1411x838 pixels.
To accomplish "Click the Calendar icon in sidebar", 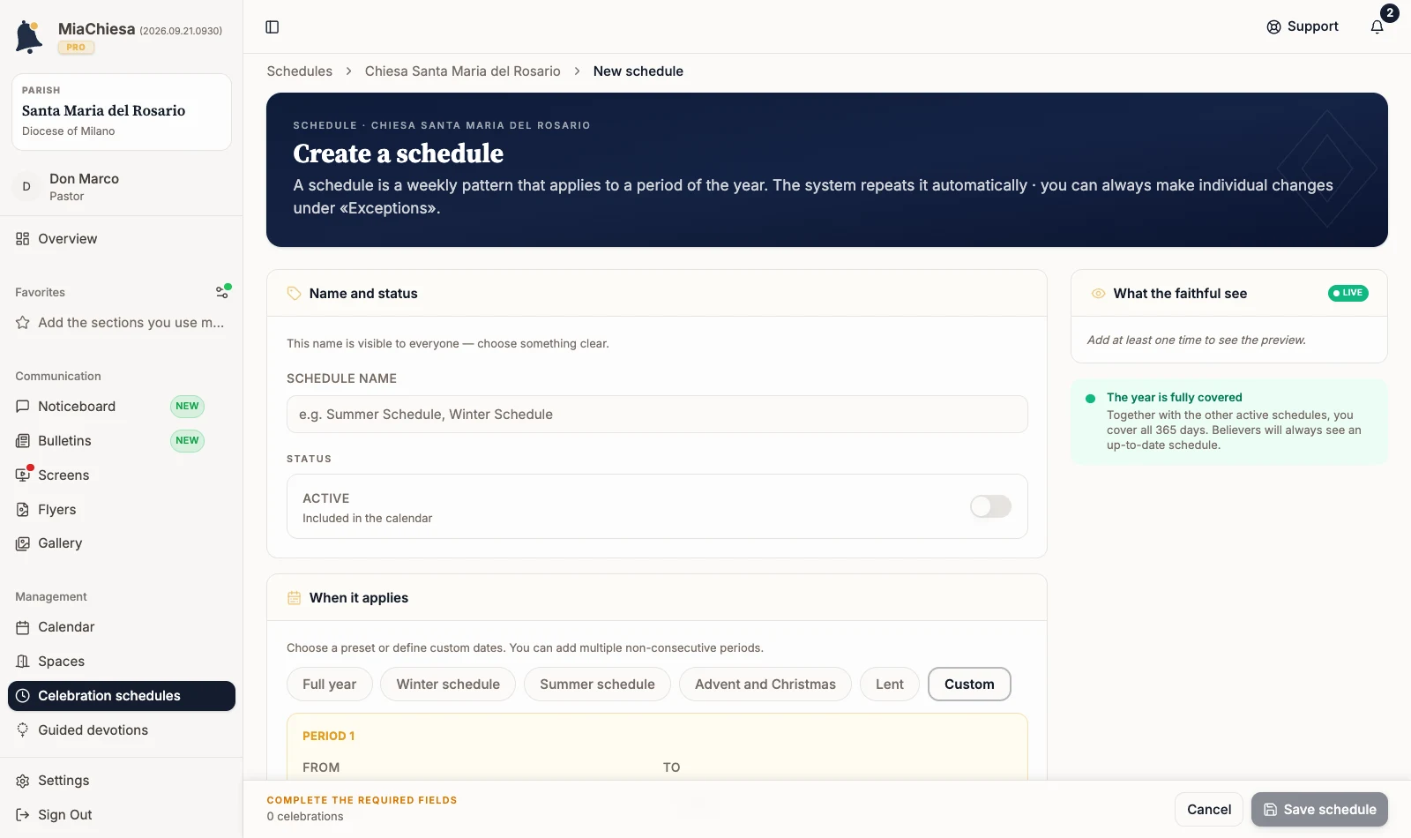I will pyautogui.click(x=23, y=627).
